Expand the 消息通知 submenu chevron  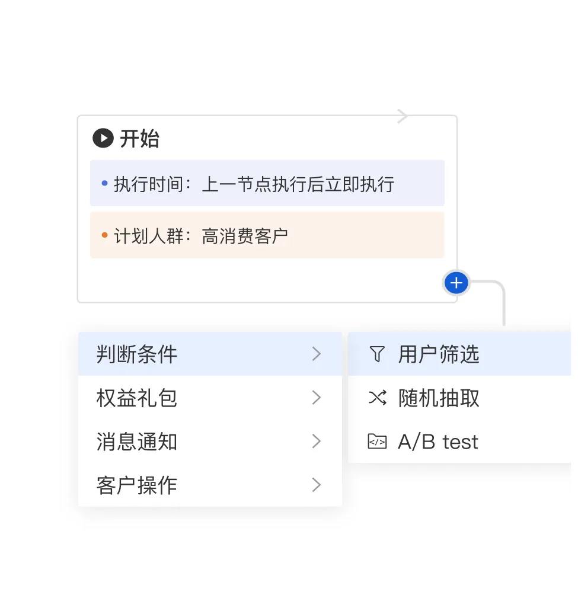[317, 441]
